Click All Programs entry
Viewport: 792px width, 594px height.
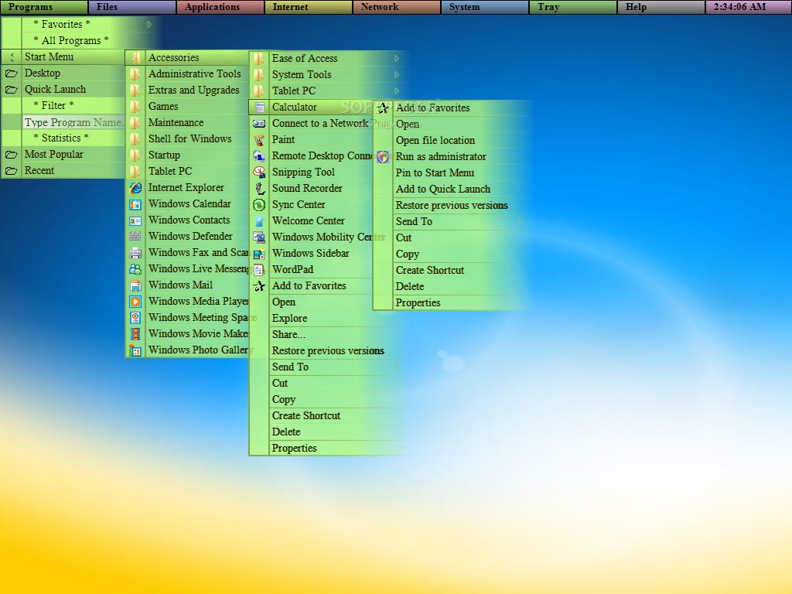(x=71, y=40)
